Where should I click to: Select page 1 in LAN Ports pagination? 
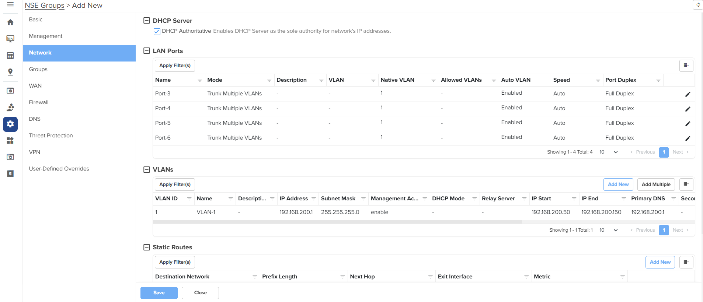tap(664, 152)
